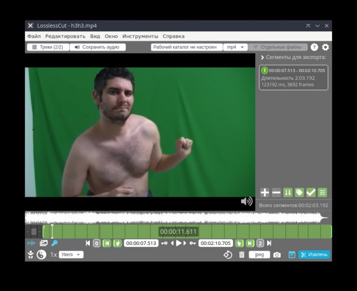
Task: Open the 'Инструменты' menu
Action: pyautogui.click(x=140, y=36)
